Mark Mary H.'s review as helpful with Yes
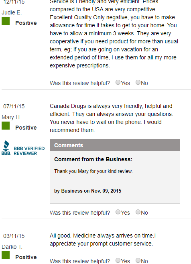 point(118,212)
